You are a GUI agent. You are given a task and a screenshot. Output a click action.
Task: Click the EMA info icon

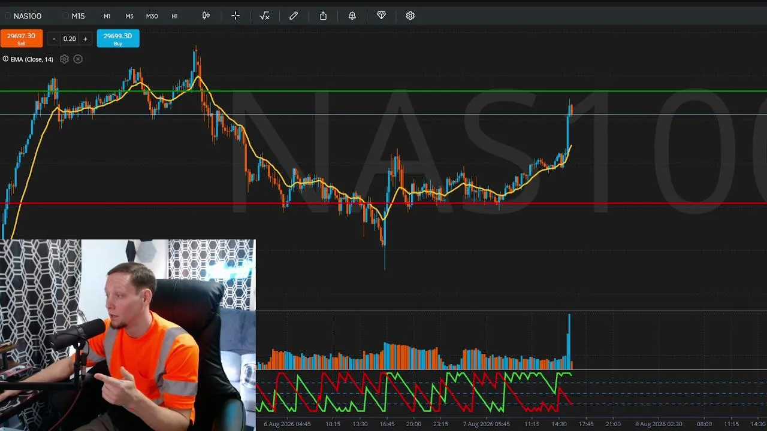pyautogui.click(x=5, y=59)
